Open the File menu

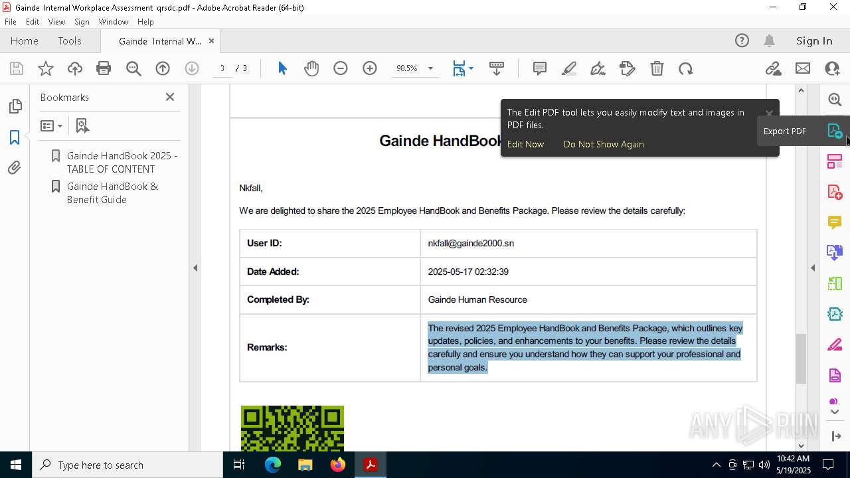coord(11,21)
